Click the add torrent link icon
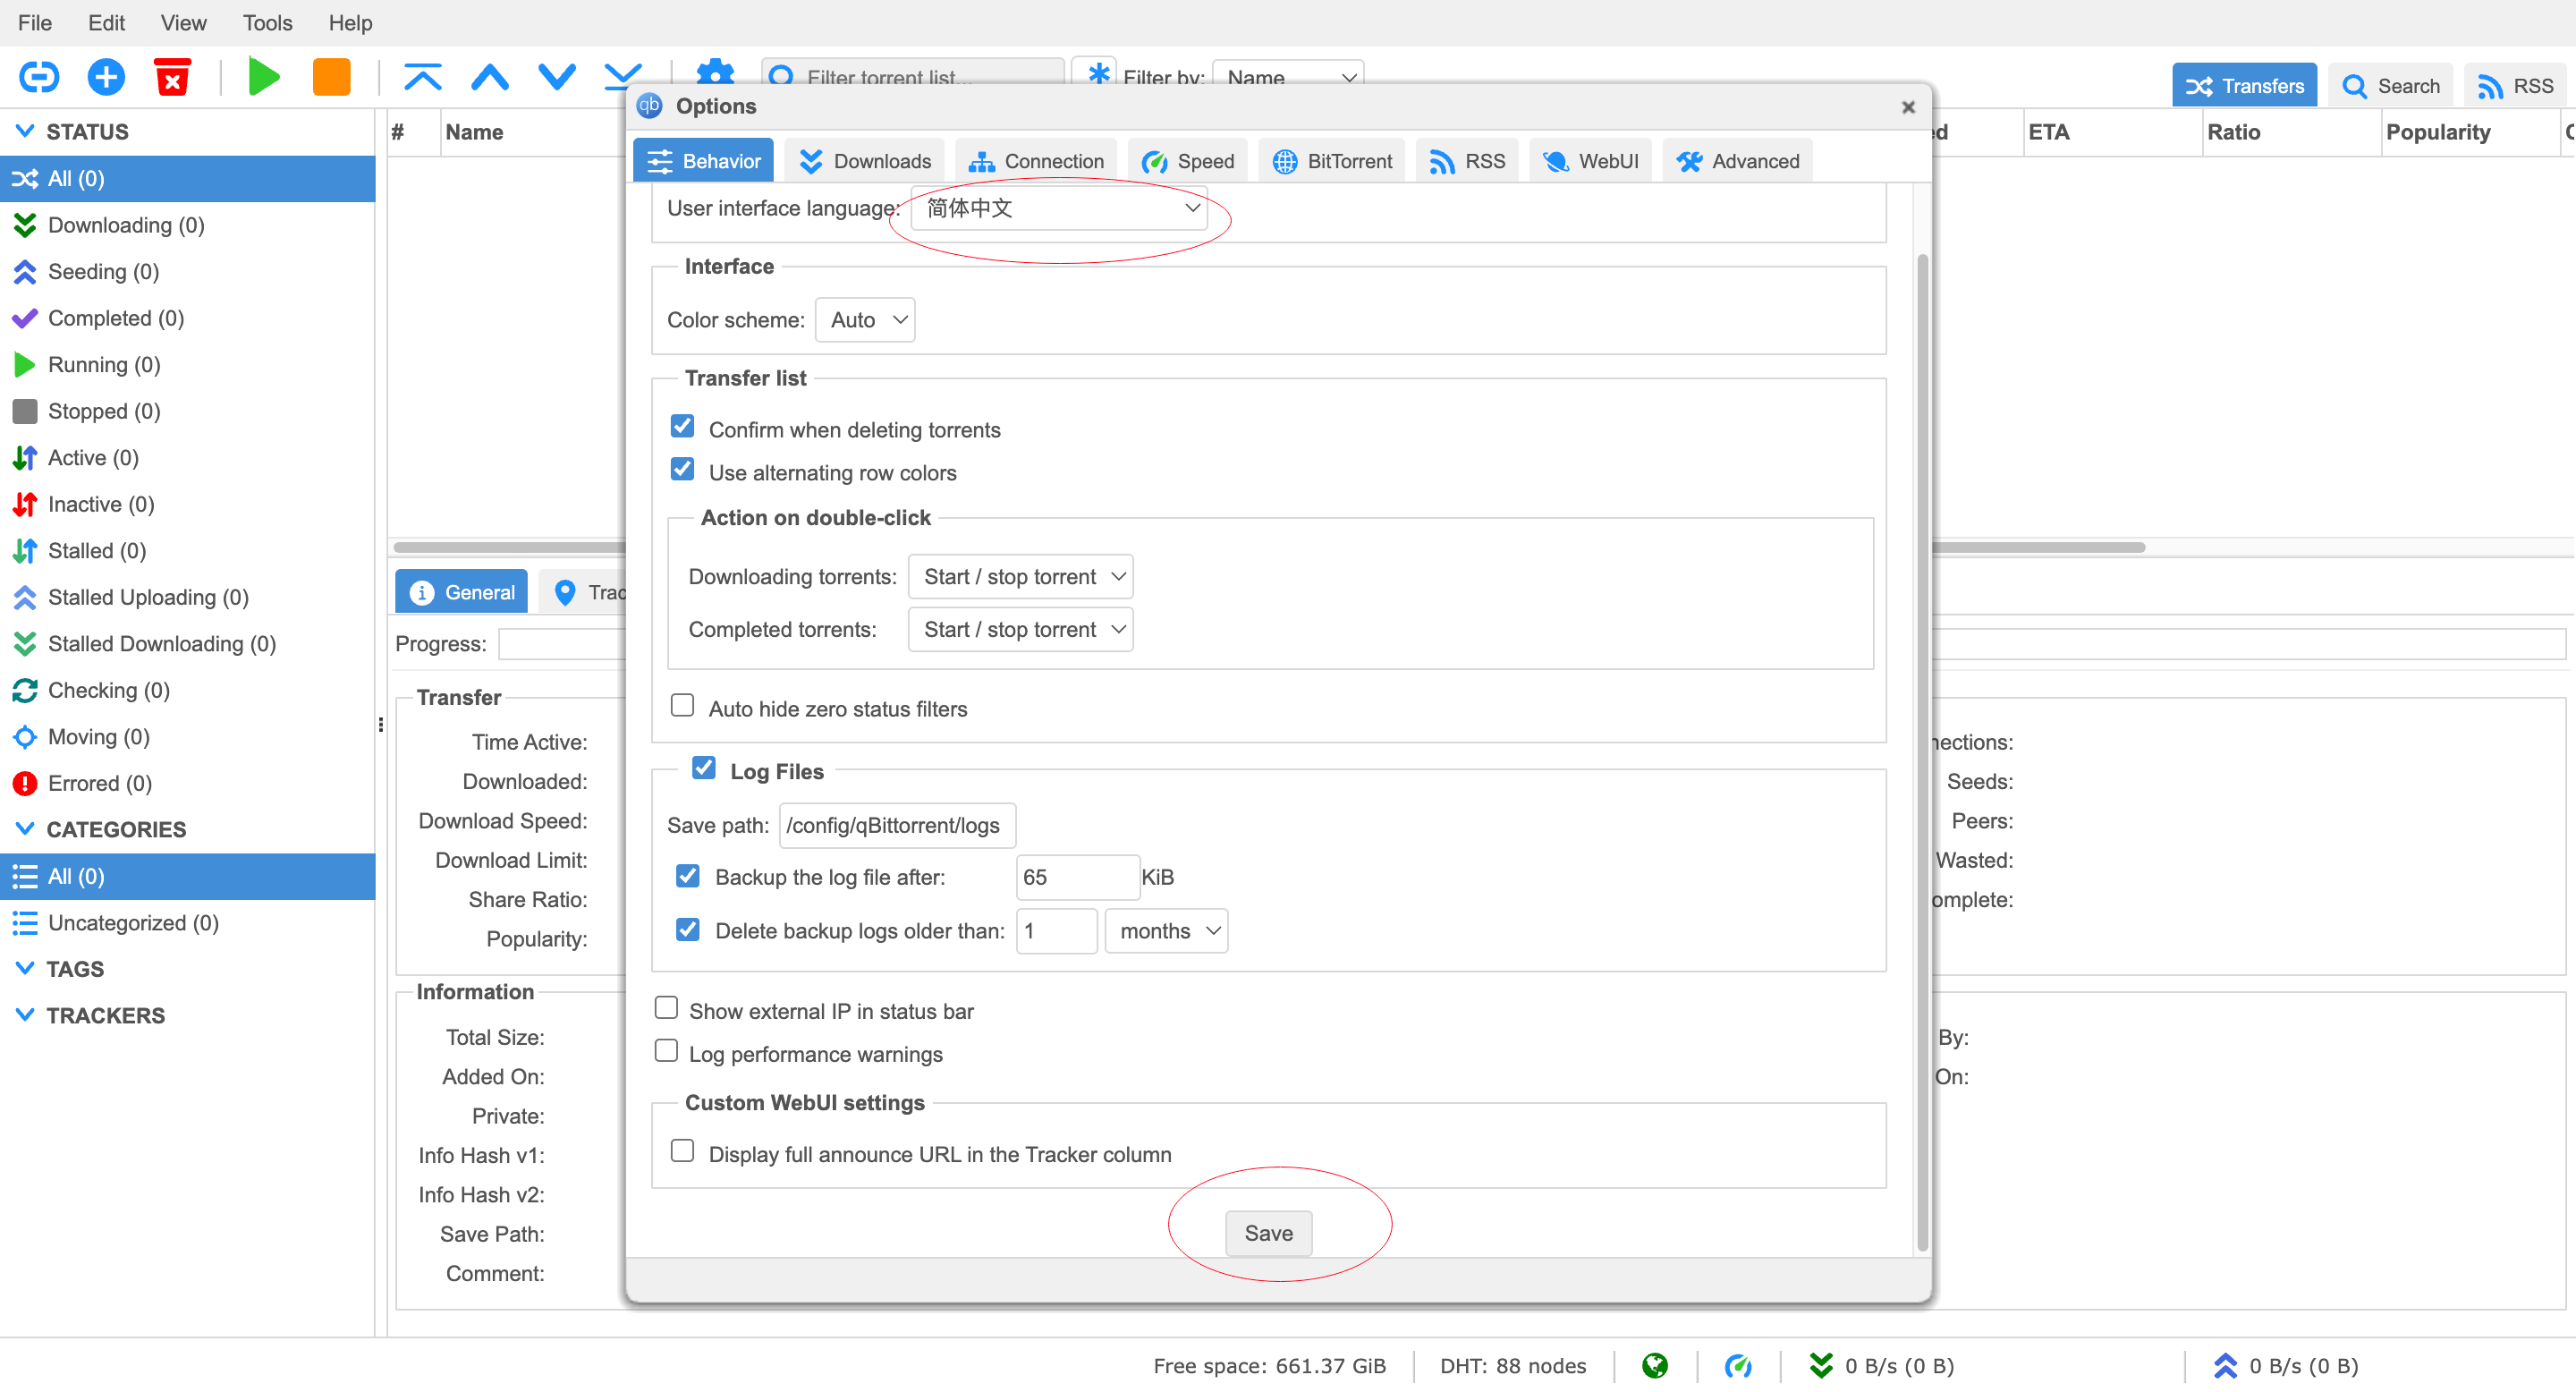Screen dimensions: 2576x1392 (x=39, y=77)
